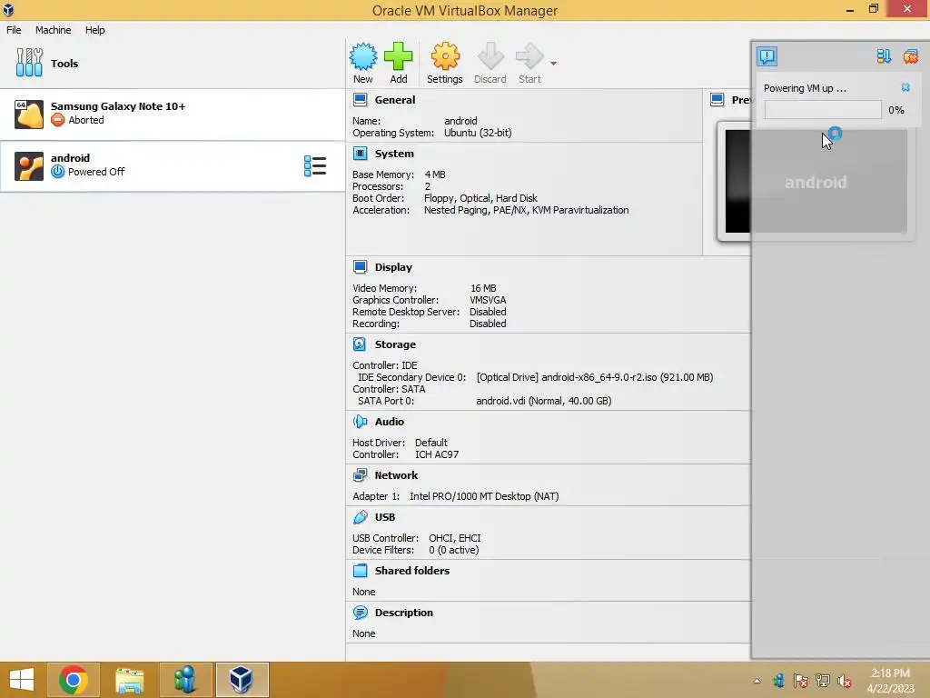930x698 pixels.
Task: Open Google Chrome from the taskbar
Action: click(74, 680)
